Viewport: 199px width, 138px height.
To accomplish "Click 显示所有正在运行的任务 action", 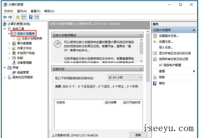I will pos(175,53).
